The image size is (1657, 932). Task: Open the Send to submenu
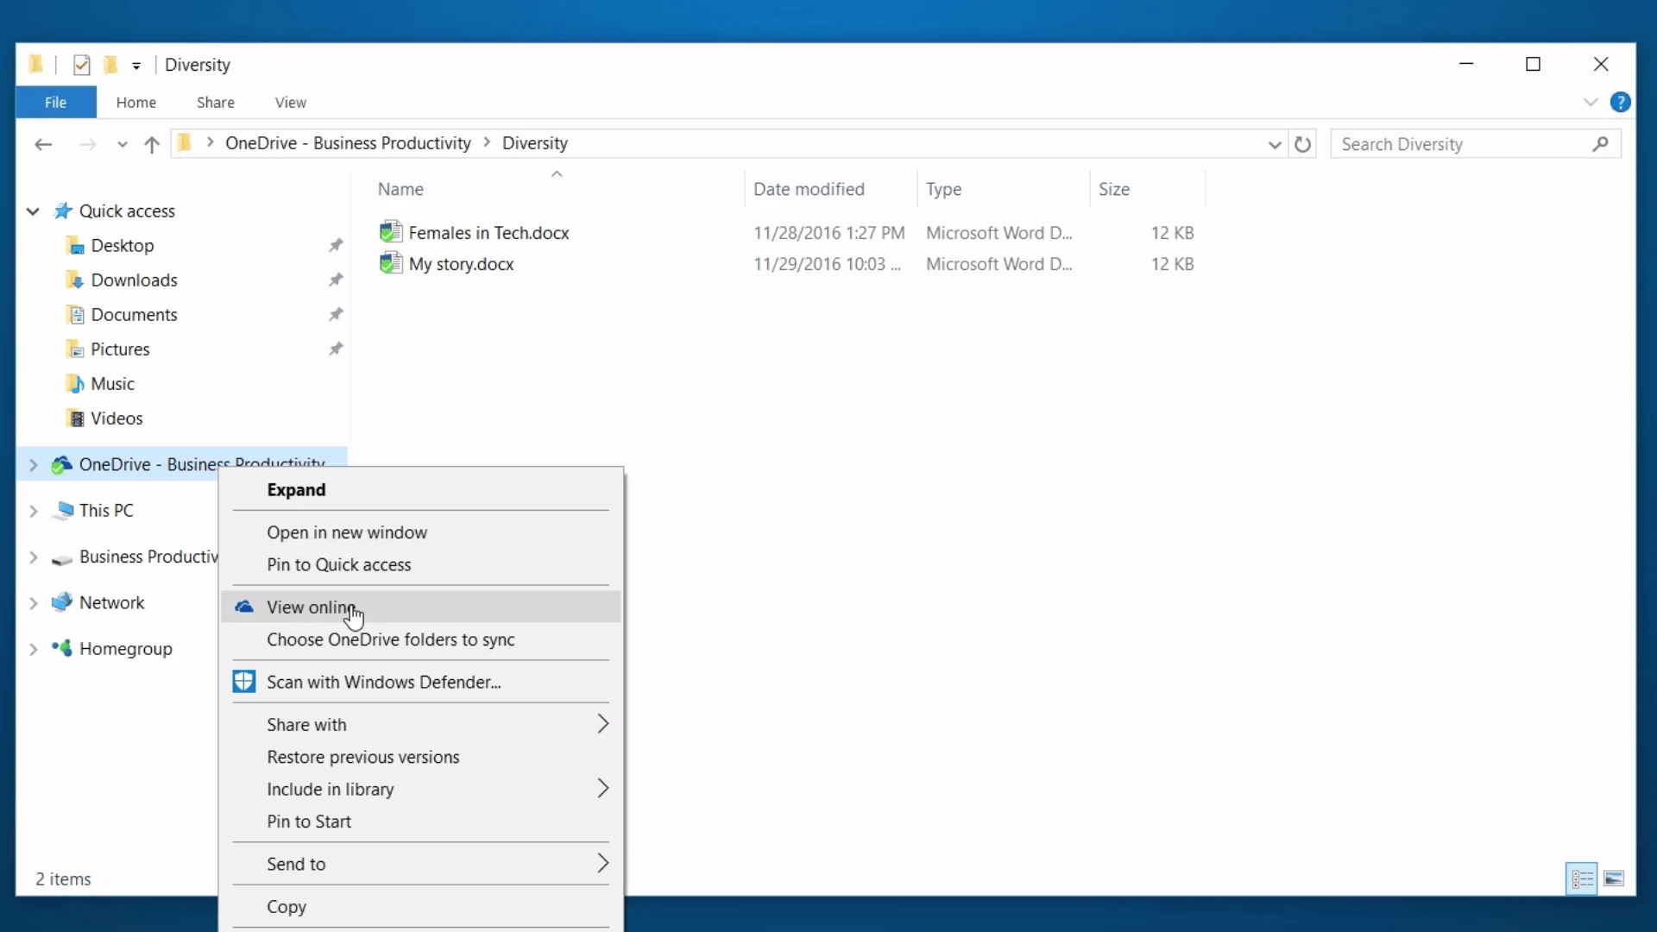click(421, 864)
